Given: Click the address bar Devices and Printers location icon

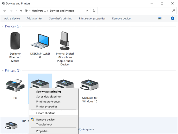Looking at the screenshot, I should pos(26,11).
